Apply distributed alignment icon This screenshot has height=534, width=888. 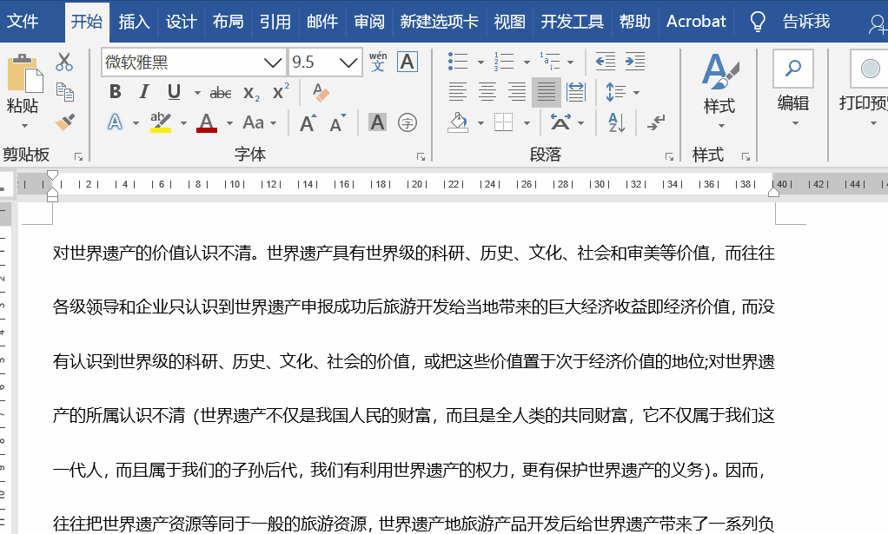coord(576,92)
